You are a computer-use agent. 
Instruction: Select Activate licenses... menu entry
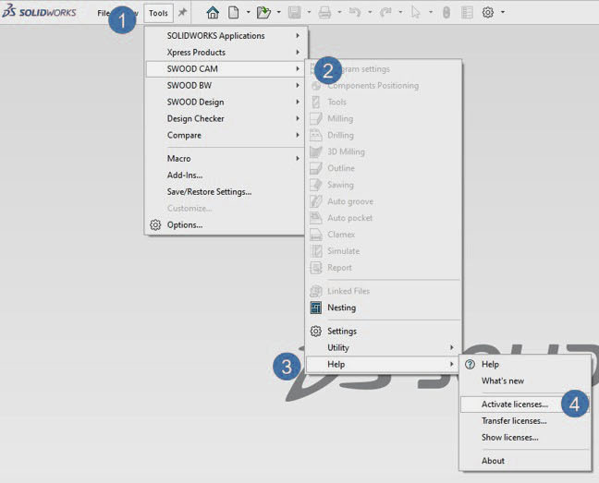514,404
